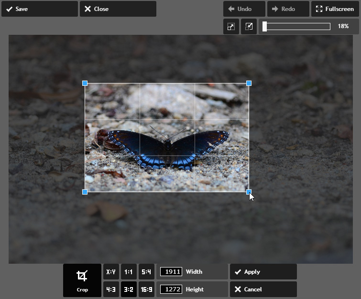Select the X:Y free aspect ratio

pyautogui.click(x=111, y=272)
